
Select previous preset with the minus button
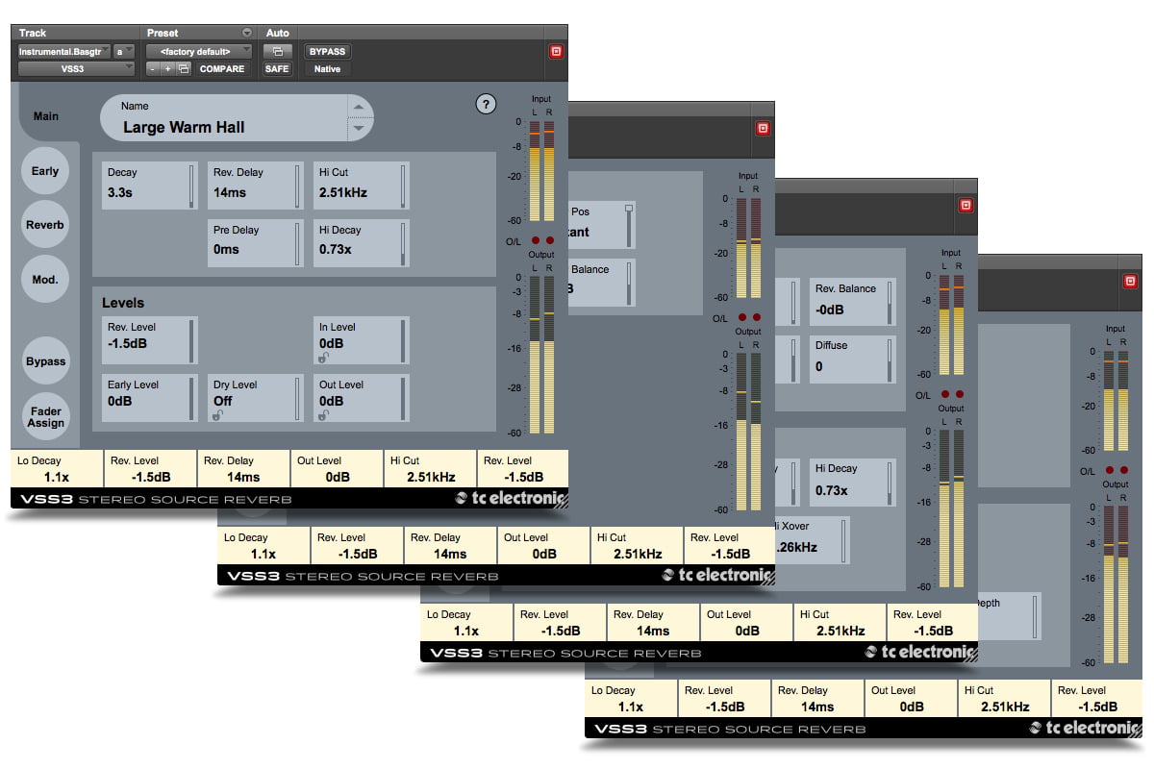click(153, 69)
